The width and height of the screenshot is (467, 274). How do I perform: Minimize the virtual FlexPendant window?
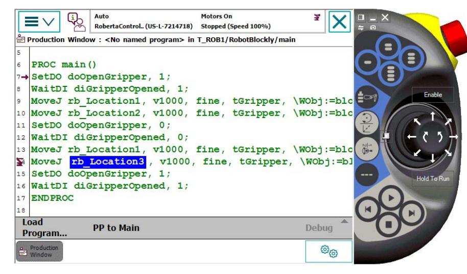coord(372,17)
